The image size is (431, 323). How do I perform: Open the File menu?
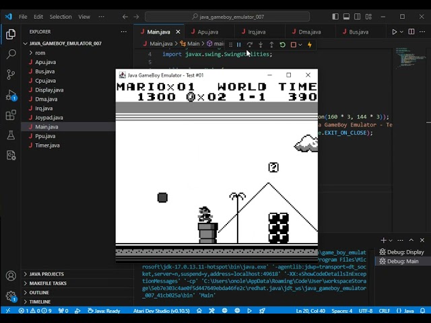tap(23, 17)
